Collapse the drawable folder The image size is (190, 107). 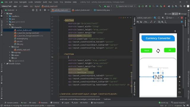(x=10, y=27)
